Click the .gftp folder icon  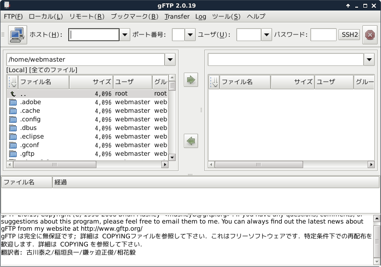[x=13, y=154]
